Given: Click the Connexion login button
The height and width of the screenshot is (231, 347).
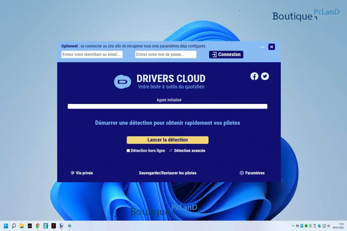Looking at the screenshot, I should coord(226,54).
